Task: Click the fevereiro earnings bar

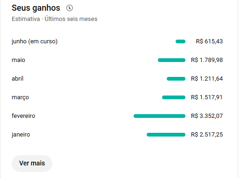Action: coord(159,116)
